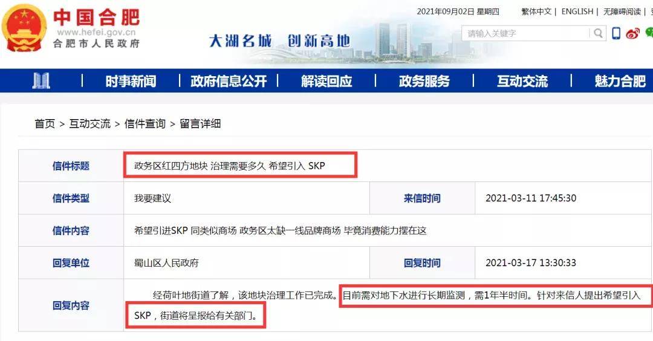
Task: Click the 来信时间 label cell
Action: coord(422,198)
